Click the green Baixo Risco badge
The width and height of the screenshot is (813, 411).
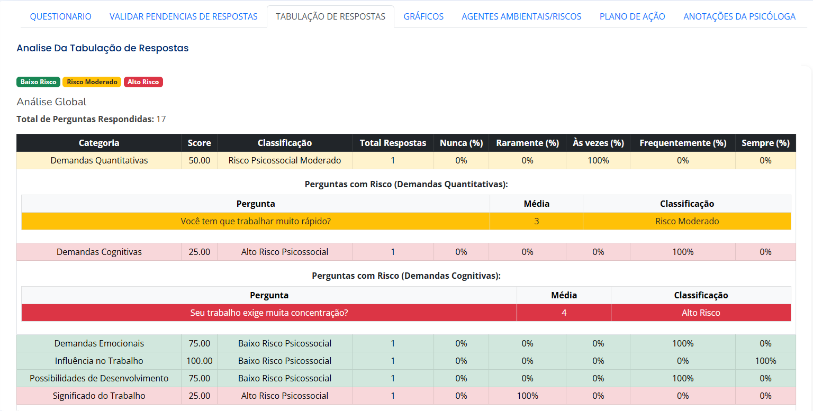tap(38, 82)
